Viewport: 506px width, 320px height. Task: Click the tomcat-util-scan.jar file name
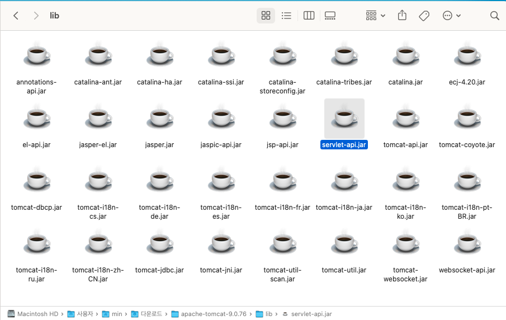[x=282, y=275]
